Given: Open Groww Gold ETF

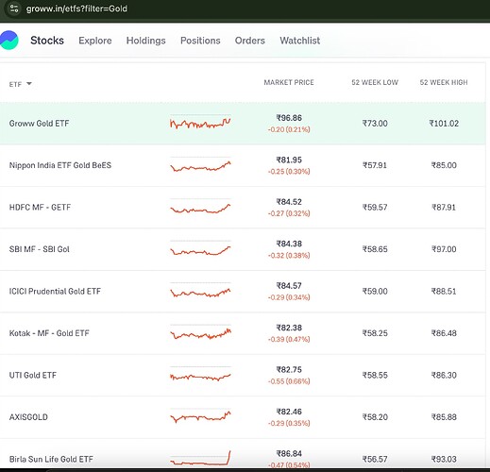Looking at the screenshot, I should (39, 124).
